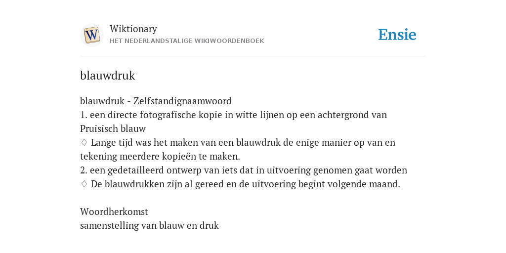Click the 'Het Nederlandstalige Wikiwoordenboek' subtitle
This screenshot has height=253, width=506.
pyautogui.click(x=187, y=41)
